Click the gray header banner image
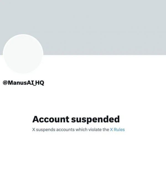The width and height of the screenshot is (166, 170). (83, 27)
